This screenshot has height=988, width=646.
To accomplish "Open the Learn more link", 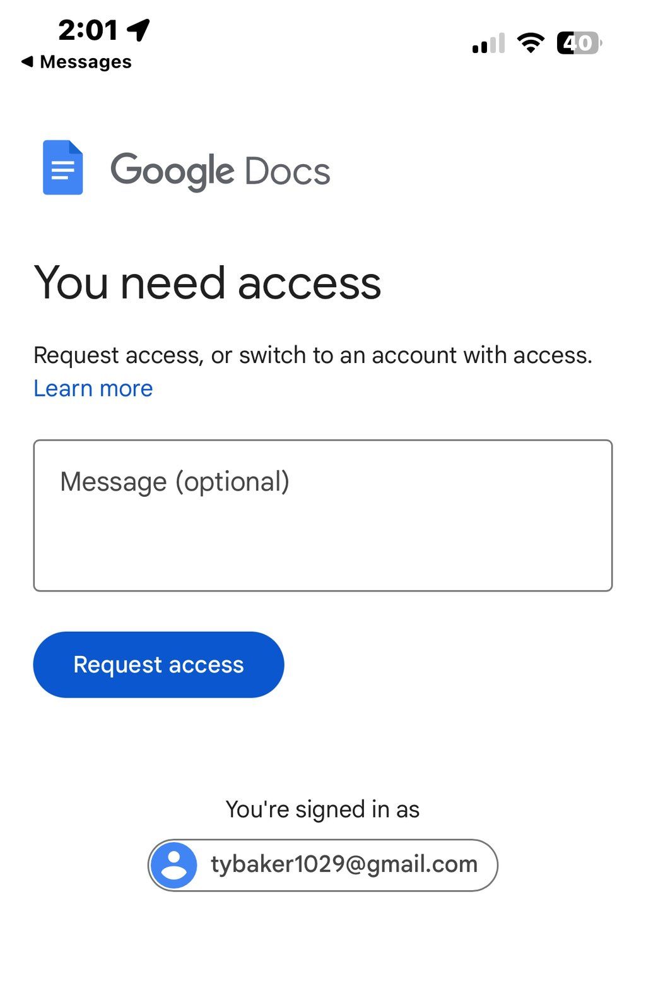I will click(93, 388).
